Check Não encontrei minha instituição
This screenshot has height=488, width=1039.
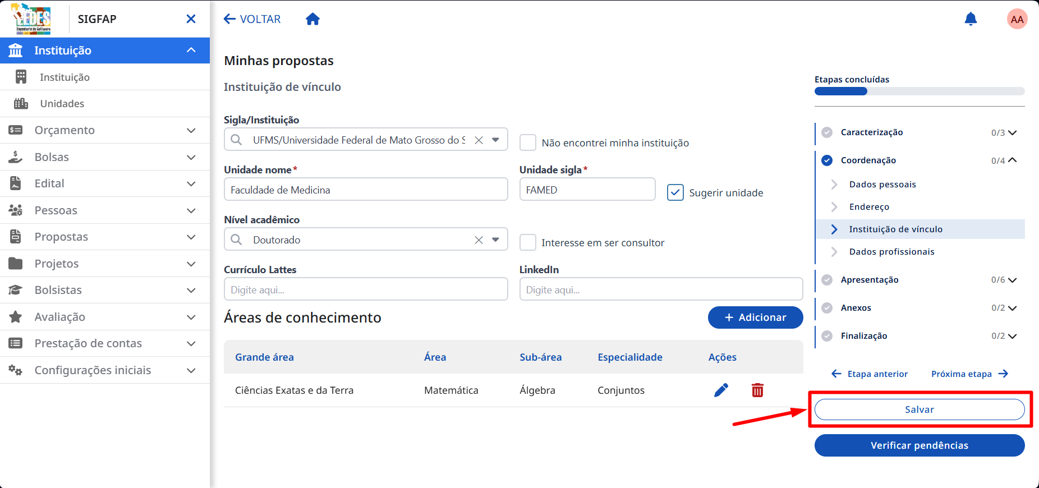pyautogui.click(x=528, y=142)
